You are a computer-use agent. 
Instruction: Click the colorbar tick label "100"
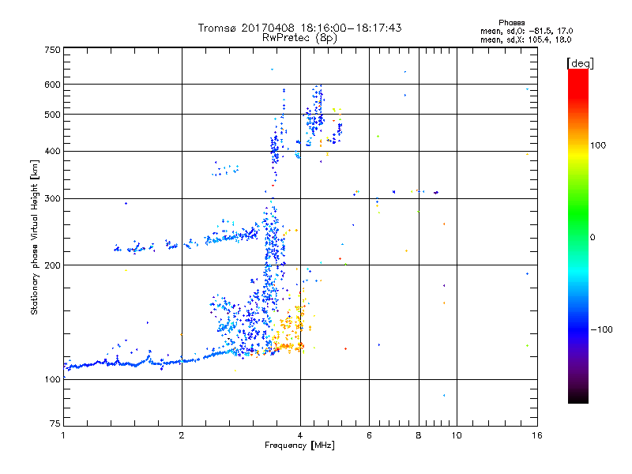[598, 145]
